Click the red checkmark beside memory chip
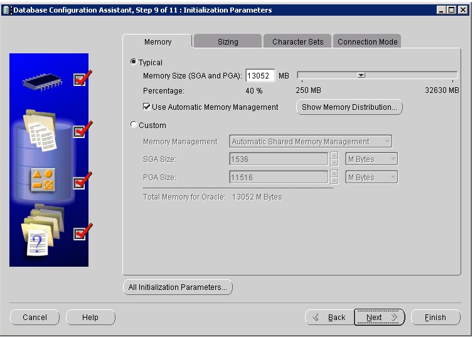This screenshot has width=475, height=337. pyautogui.click(x=82, y=78)
